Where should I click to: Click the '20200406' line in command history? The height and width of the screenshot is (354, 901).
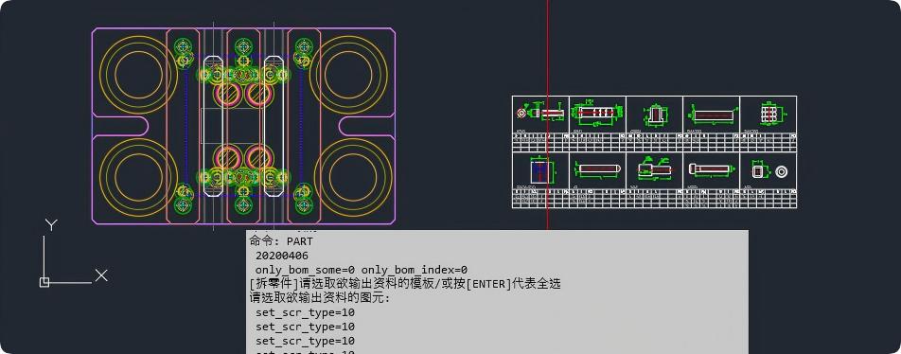point(282,256)
